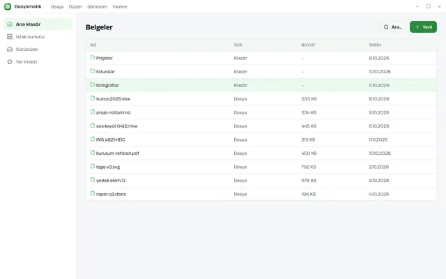Click the file icon beside butce-2026.xlsx
This screenshot has height=279, width=446.
[93, 98]
